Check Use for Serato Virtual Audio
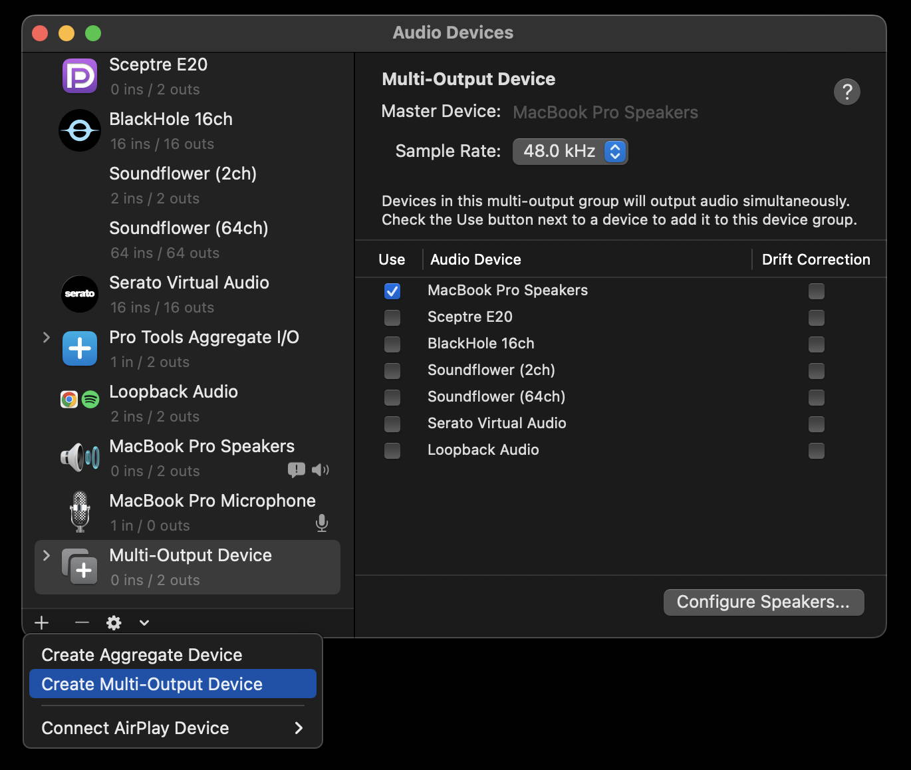 (392, 424)
